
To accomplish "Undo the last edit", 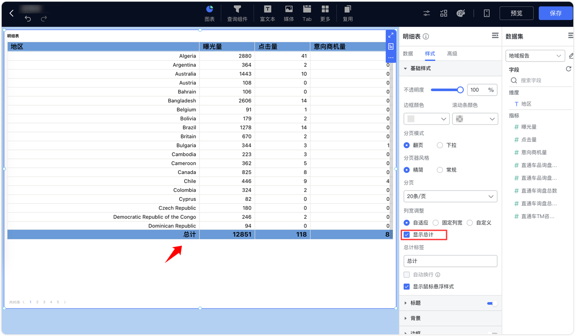I will (x=28, y=19).
